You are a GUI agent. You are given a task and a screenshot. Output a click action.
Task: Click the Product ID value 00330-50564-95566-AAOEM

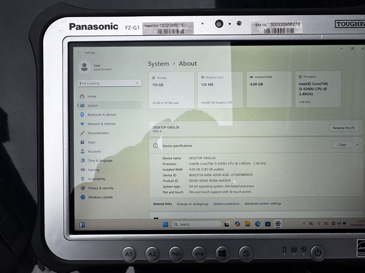pyautogui.click(x=210, y=181)
